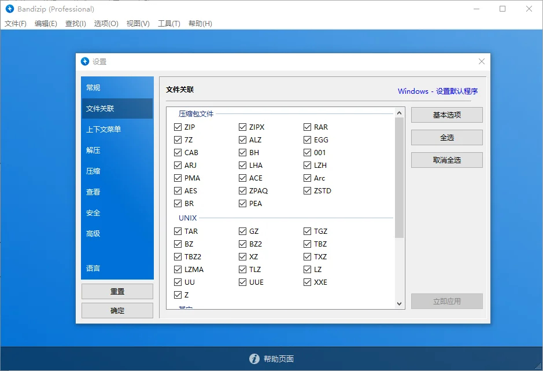Click the 确定 button to confirm

point(117,310)
